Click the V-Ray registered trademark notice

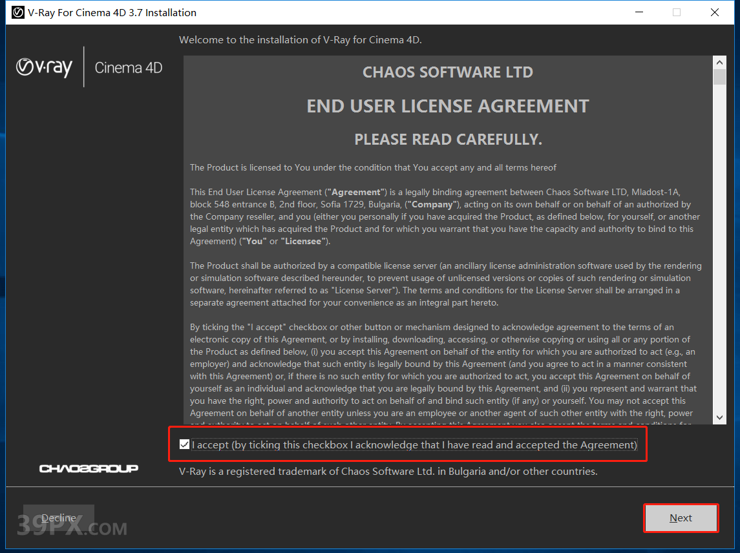pos(388,472)
